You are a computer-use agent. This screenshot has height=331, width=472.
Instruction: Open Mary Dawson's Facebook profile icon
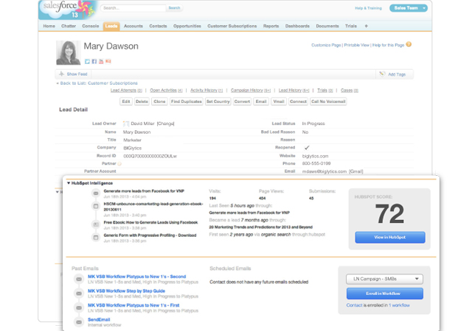pyautogui.click(x=94, y=62)
